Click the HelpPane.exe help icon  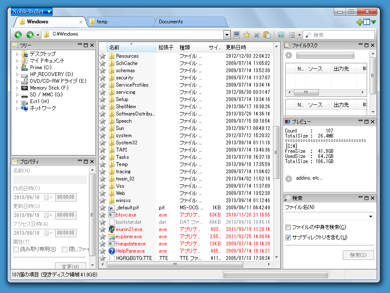pos(112,251)
